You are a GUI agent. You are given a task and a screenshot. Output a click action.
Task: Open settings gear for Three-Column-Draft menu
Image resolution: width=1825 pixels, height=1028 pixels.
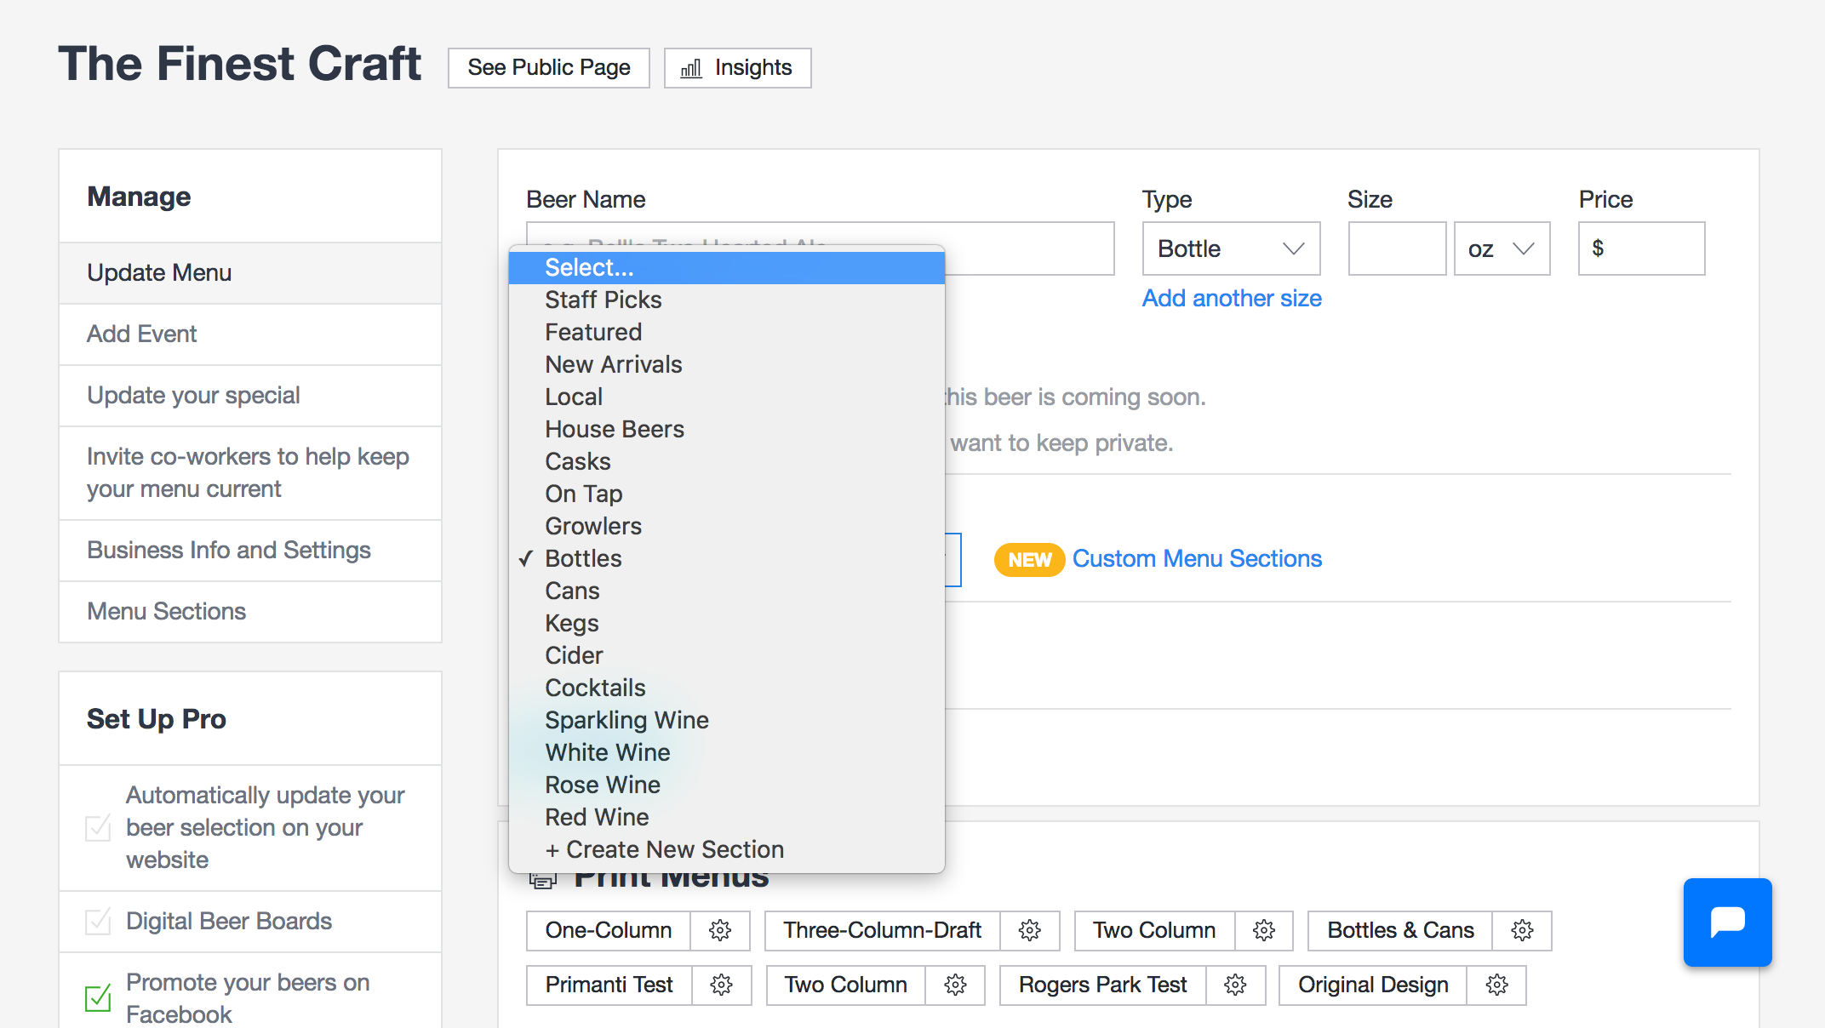pos(1030,930)
